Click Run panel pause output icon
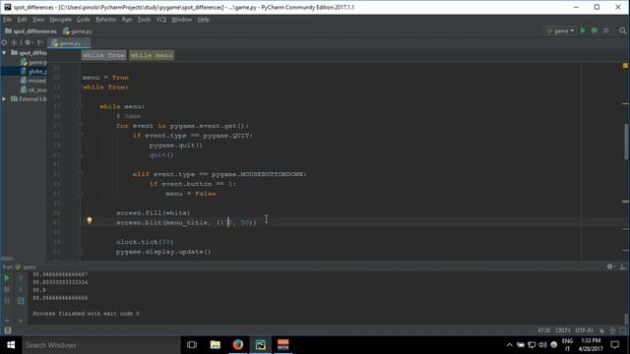This screenshot has height=354, width=630. coord(7,301)
